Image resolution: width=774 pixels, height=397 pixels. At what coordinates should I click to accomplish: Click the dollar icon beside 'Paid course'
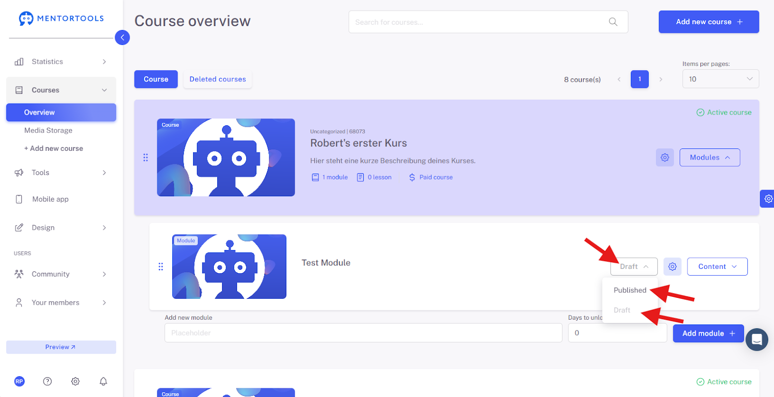(x=412, y=177)
